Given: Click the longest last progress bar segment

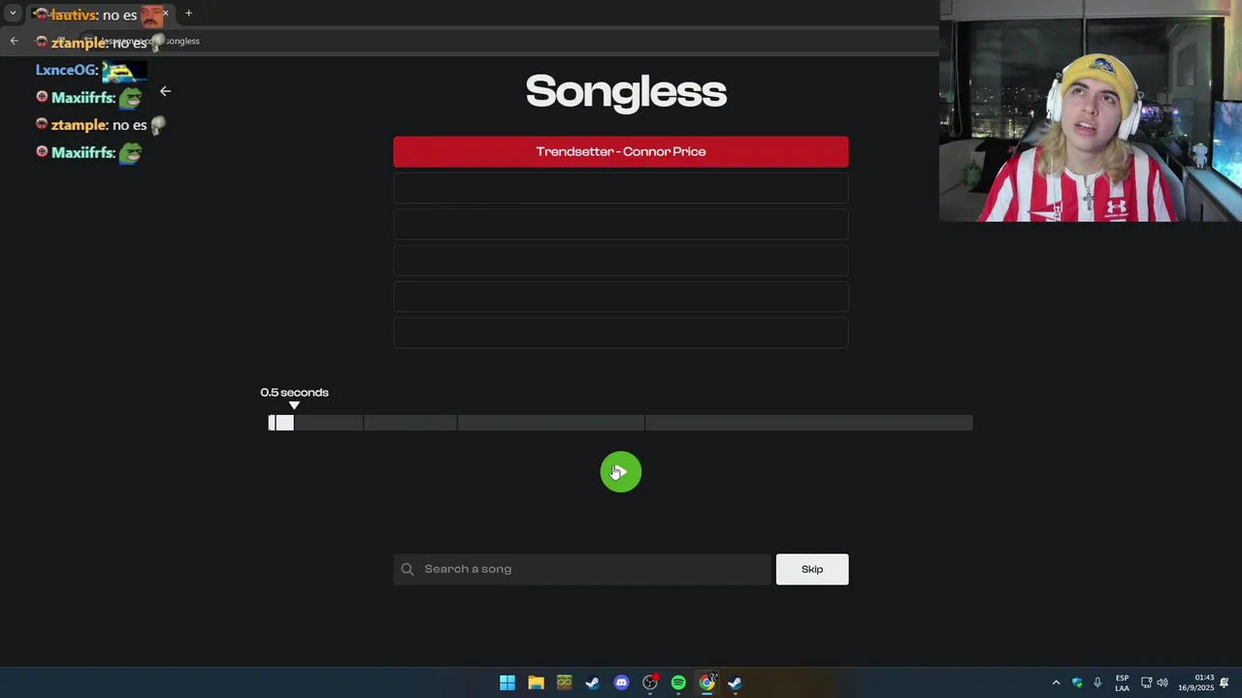Looking at the screenshot, I should tap(808, 423).
